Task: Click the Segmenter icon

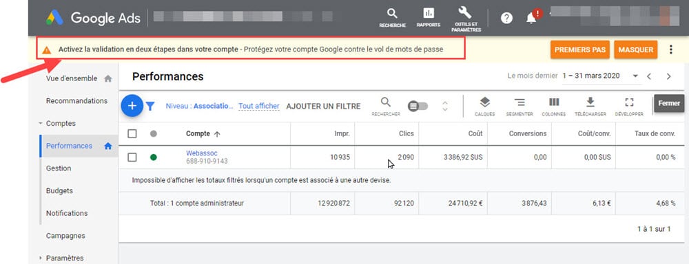Action: (x=520, y=102)
